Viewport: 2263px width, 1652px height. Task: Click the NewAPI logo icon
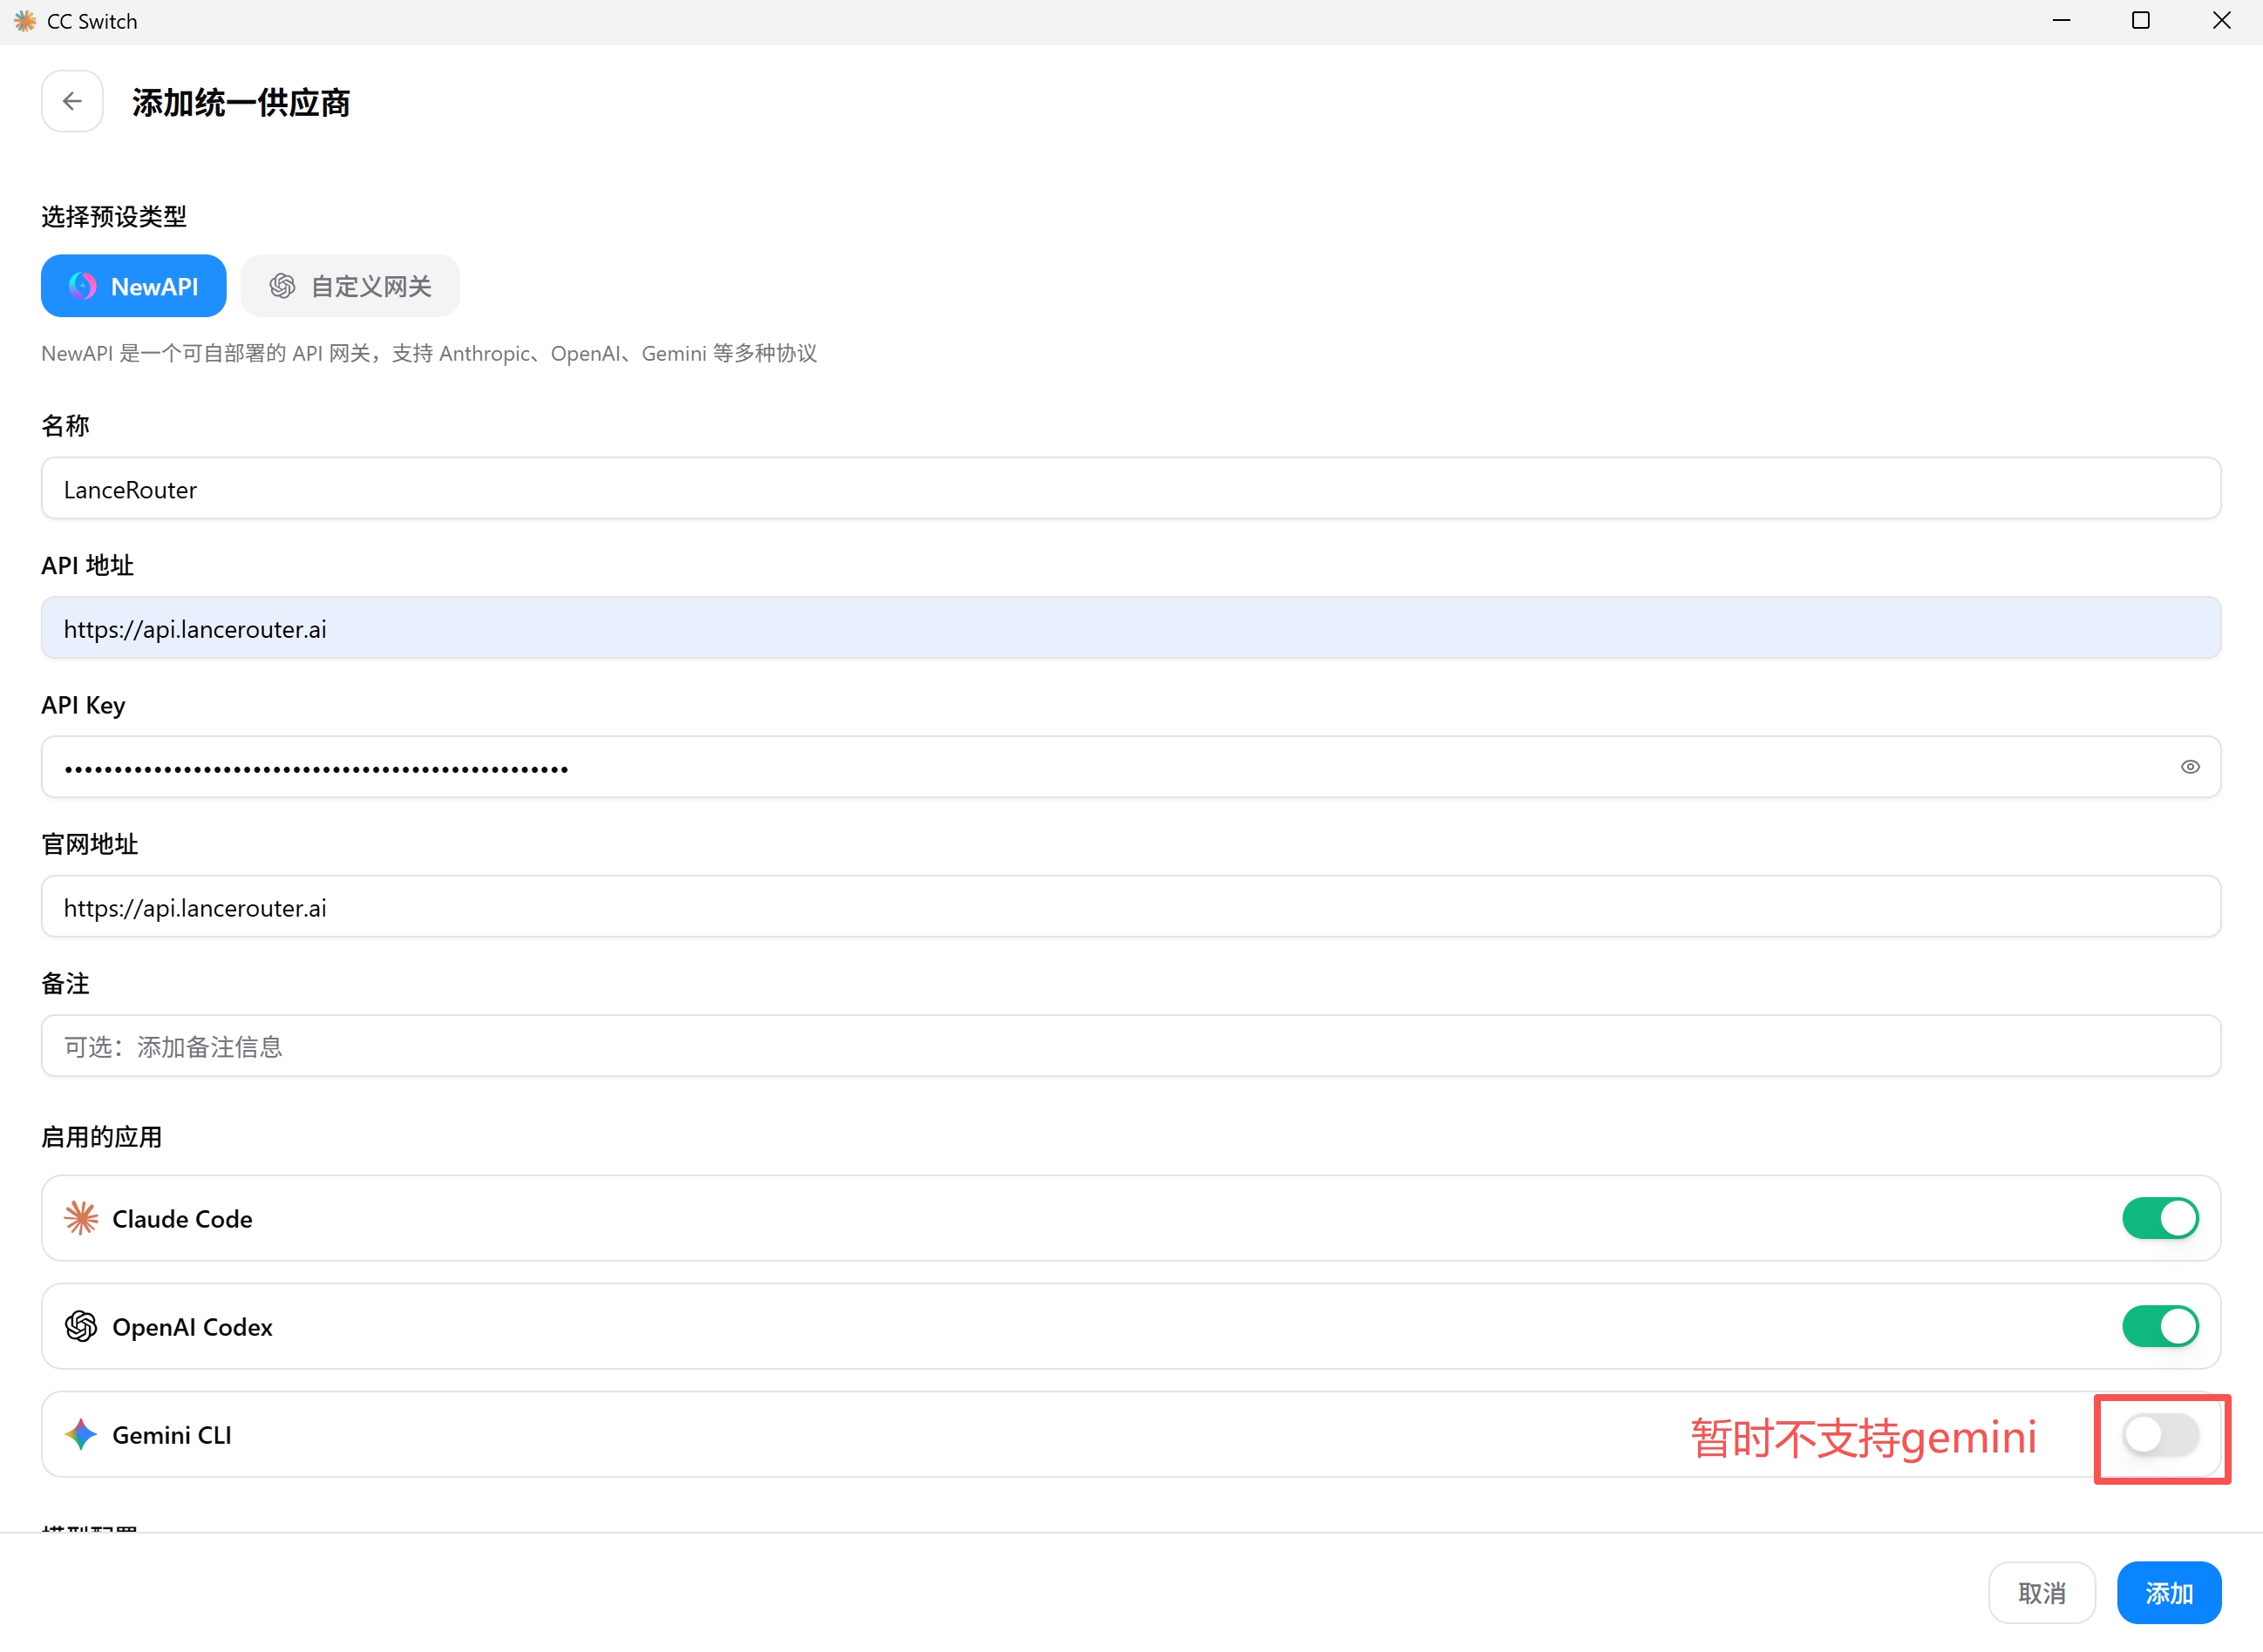[x=83, y=286]
